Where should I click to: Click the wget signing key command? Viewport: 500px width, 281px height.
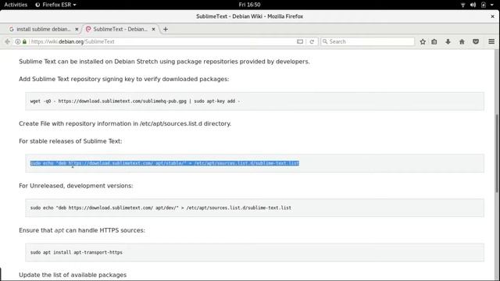(135, 101)
